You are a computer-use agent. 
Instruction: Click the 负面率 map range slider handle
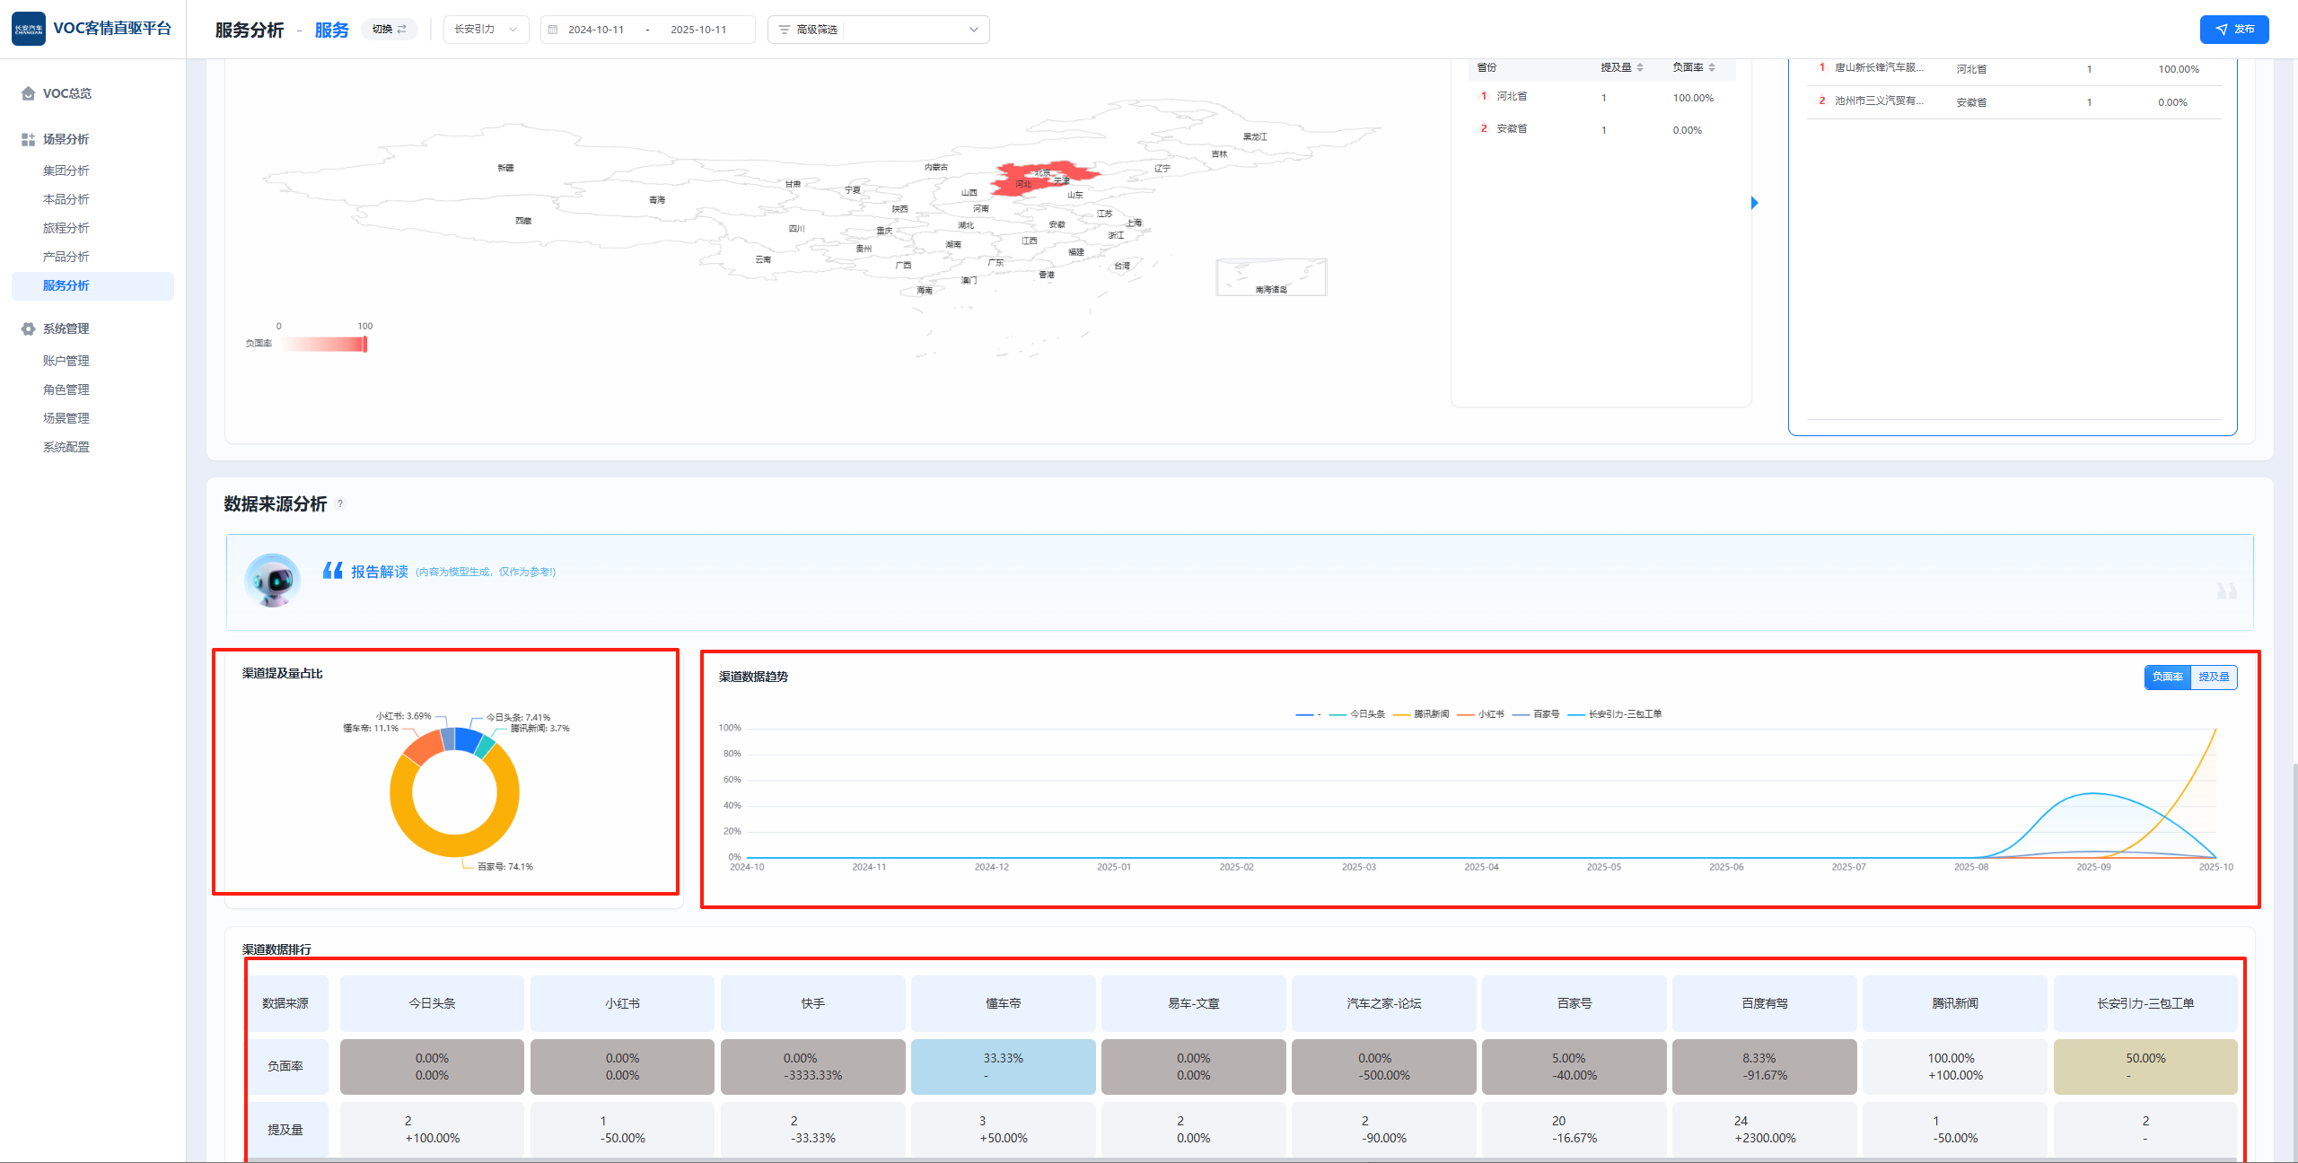364,344
